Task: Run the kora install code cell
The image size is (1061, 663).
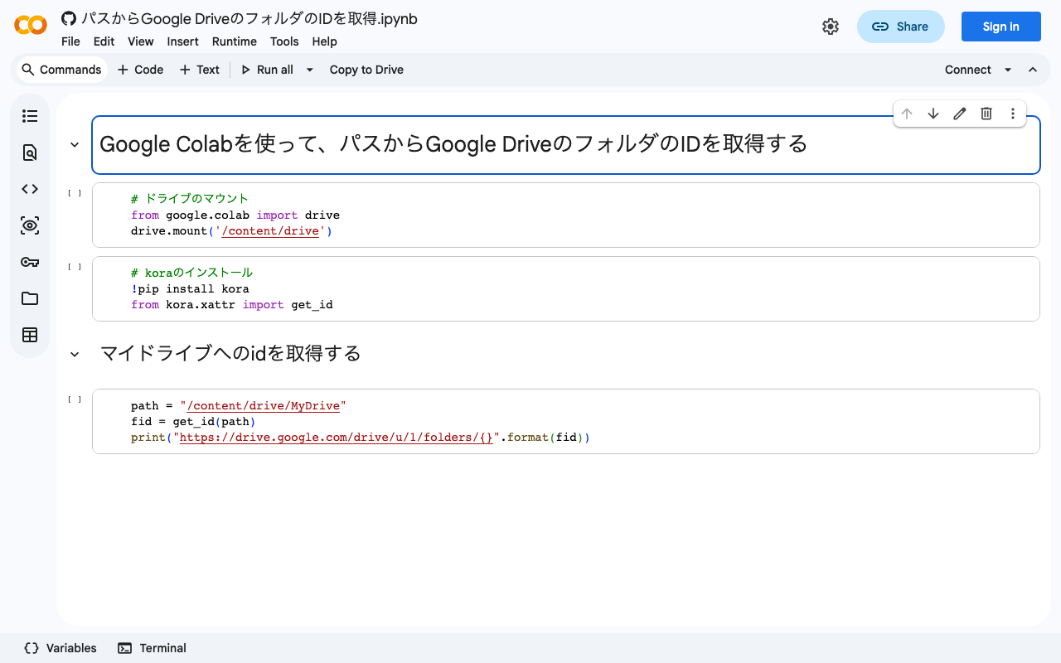Action: pos(75,267)
